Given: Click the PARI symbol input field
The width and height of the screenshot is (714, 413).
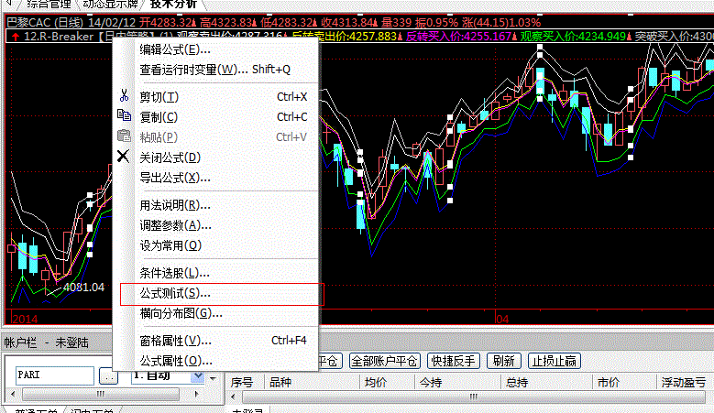Looking at the screenshot, I should pyautogui.click(x=55, y=375).
